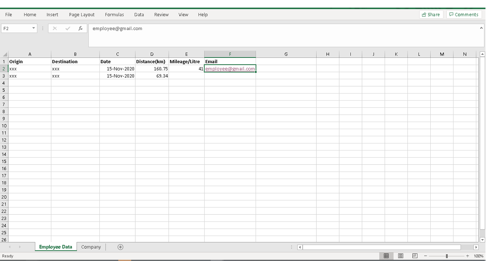This screenshot has height=274, width=487.
Task: Click the horizontal scrollbar right arrow
Action: [476, 247]
